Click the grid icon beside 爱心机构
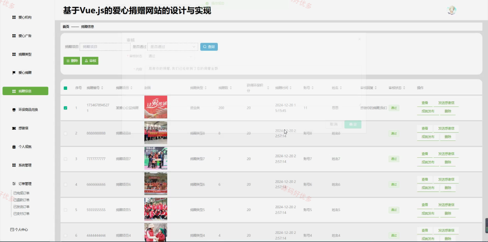The height and width of the screenshot is (242, 488). pyautogui.click(x=14, y=18)
